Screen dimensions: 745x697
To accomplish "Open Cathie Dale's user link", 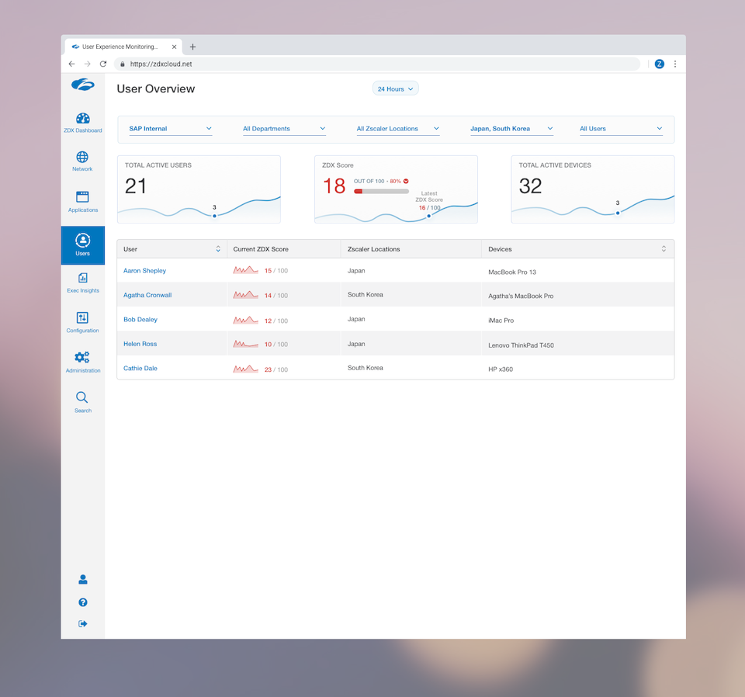I will point(140,368).
